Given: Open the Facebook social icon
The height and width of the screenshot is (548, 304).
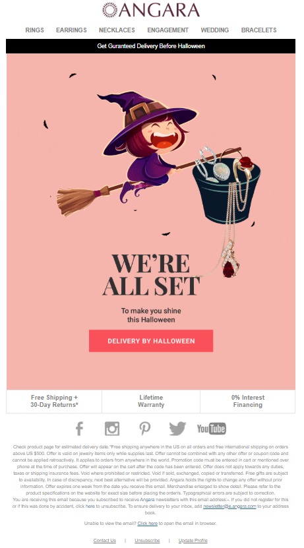Looking at the screenshot, I should 79,429.
